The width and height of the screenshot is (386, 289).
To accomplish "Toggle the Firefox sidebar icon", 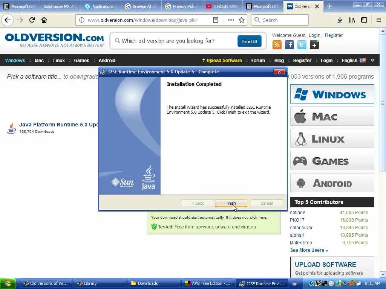I will click(364, 20).
